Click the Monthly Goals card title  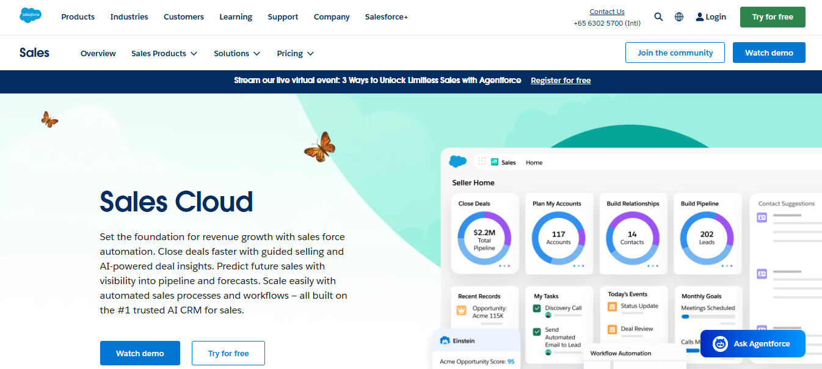click(701, 296)
